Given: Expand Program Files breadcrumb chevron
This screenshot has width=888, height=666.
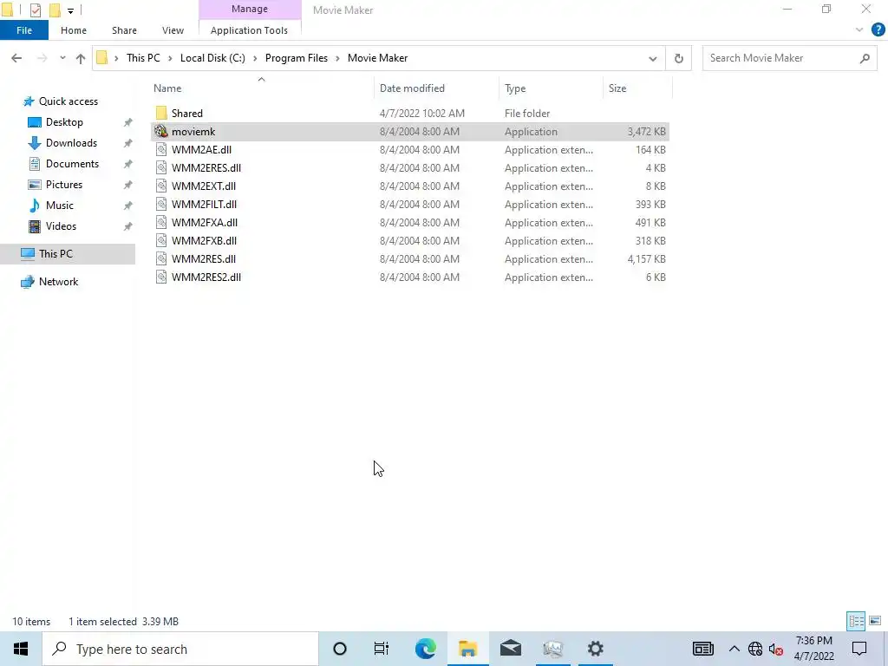Looking at the screenshot, I should pos(337,58).
